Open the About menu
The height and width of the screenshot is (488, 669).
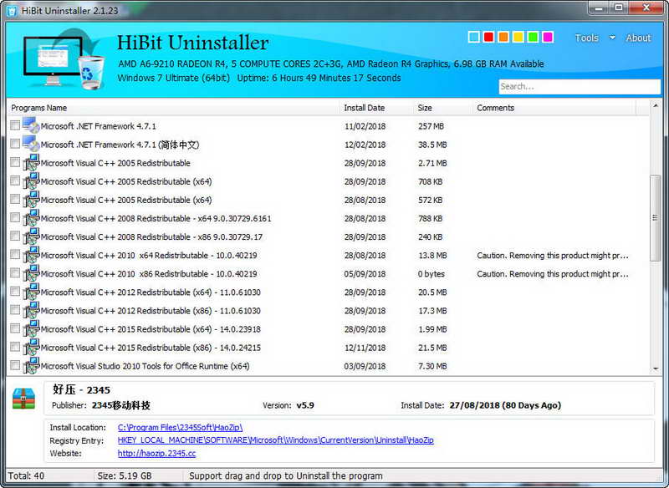(638, 38)
